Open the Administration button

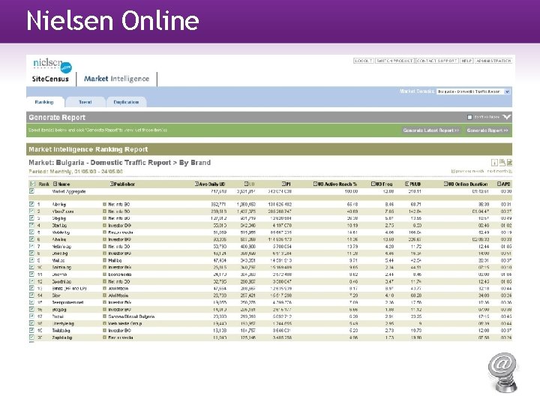click(493, 61)
